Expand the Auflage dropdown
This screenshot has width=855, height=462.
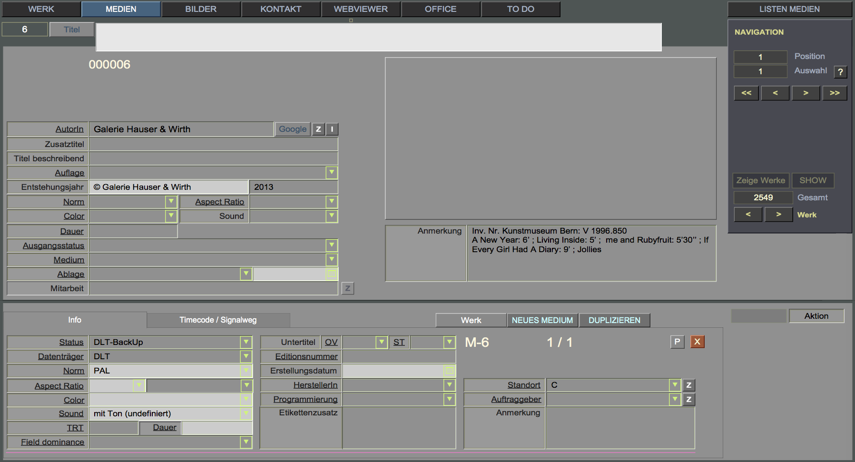[332, 173]
